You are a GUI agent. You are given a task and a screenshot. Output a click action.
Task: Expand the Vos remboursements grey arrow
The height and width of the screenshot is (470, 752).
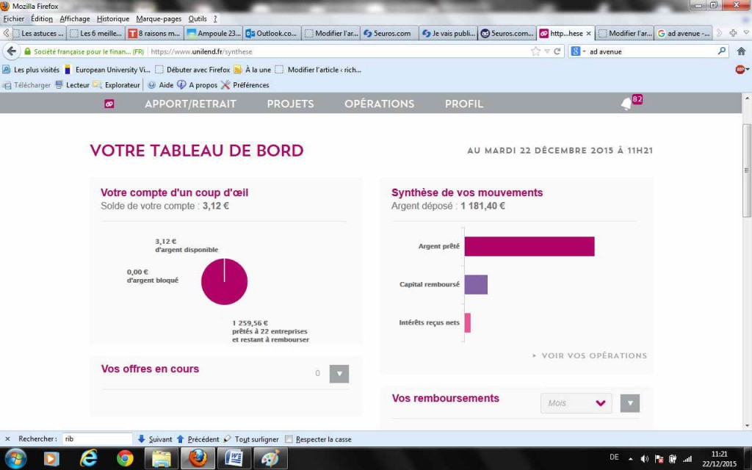click(x=629, y=403)
